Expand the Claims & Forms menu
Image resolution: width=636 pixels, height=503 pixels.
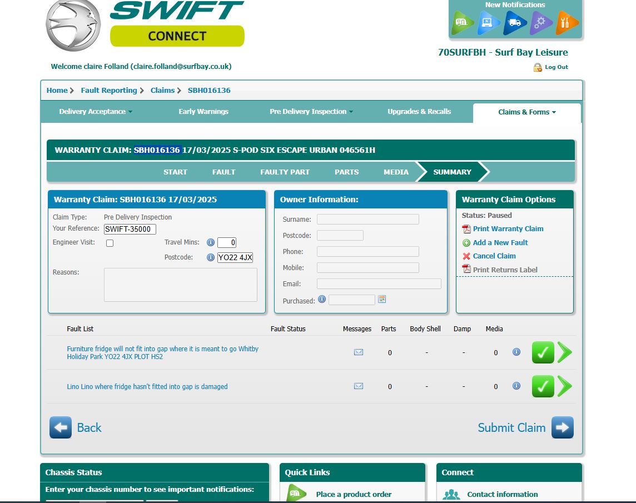coord(527,112)
